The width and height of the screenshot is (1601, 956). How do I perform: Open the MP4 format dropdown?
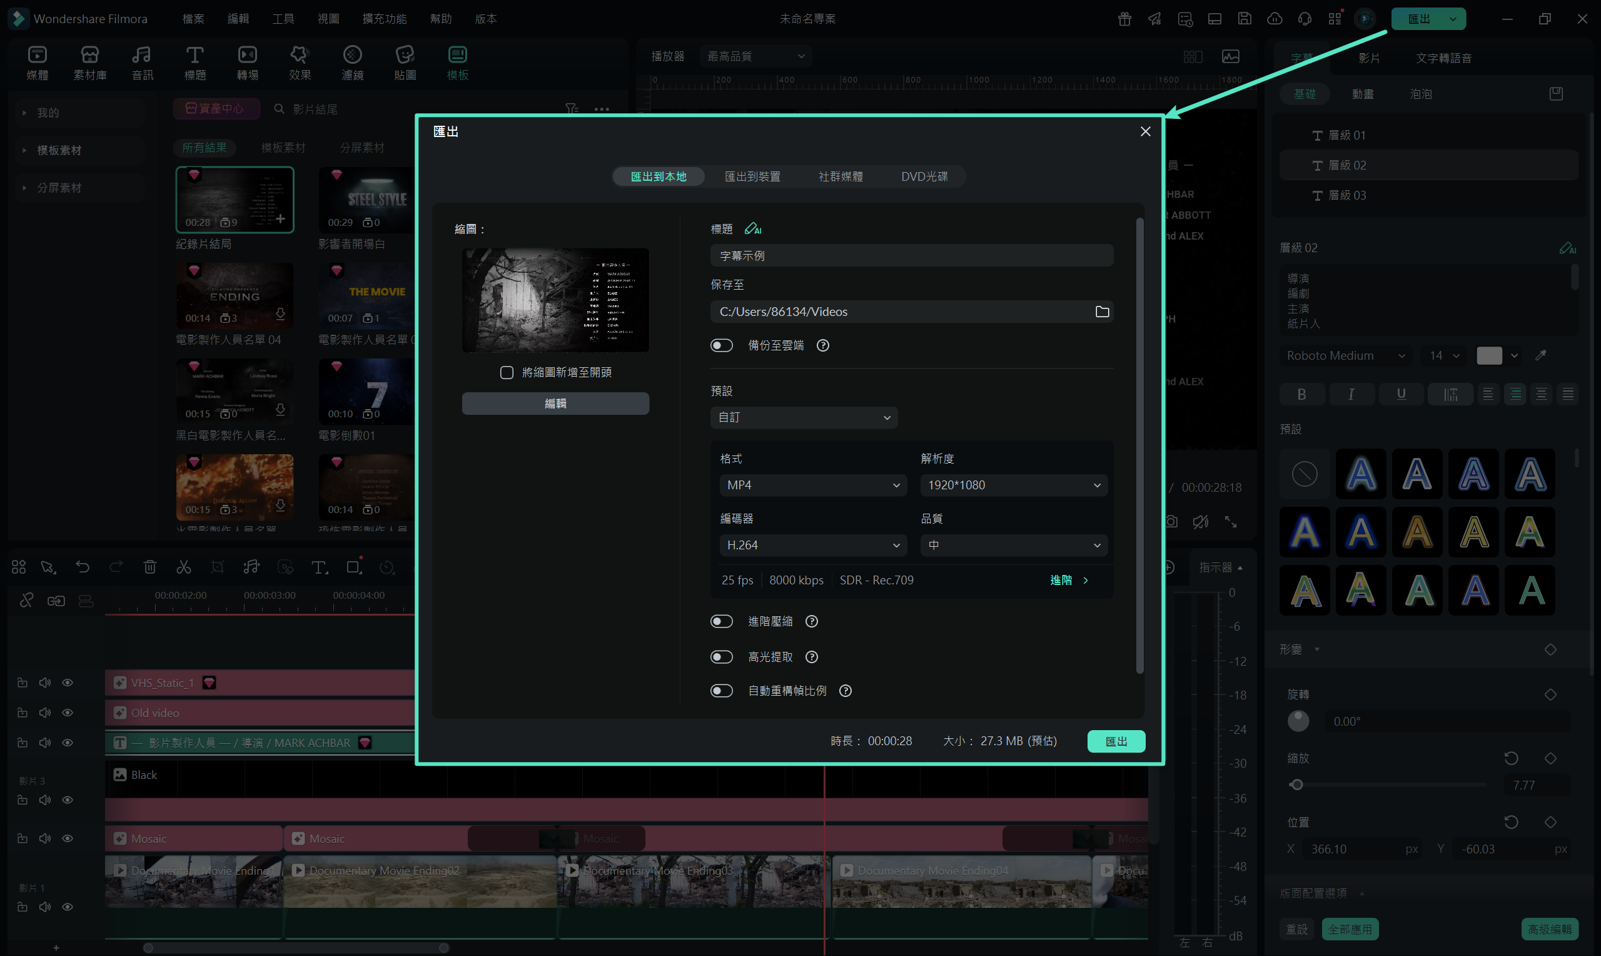coord(812,485)
